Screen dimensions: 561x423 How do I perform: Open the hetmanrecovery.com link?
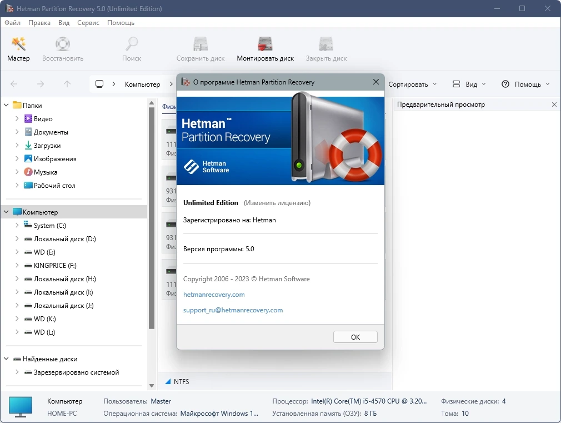(x=214, y=295)
